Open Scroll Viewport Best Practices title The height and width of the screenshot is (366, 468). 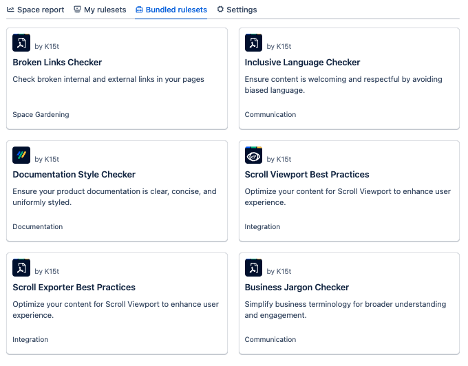[307, 175]
